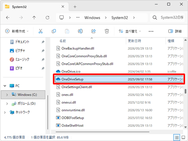
Task: Open ミュージック in the sidebar
Action: [22, 59]
